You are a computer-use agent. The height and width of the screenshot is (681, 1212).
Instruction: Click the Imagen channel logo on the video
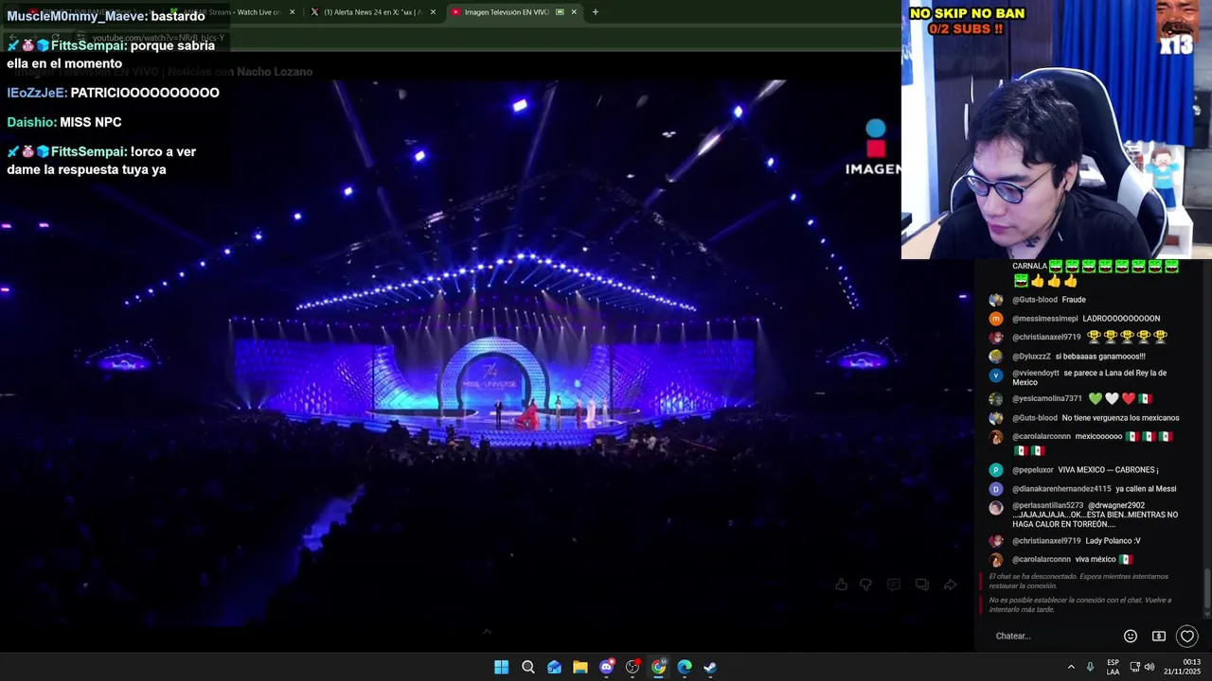pos(873,147)
